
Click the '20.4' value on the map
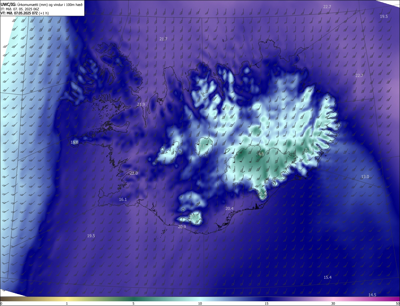pos(230,209)
